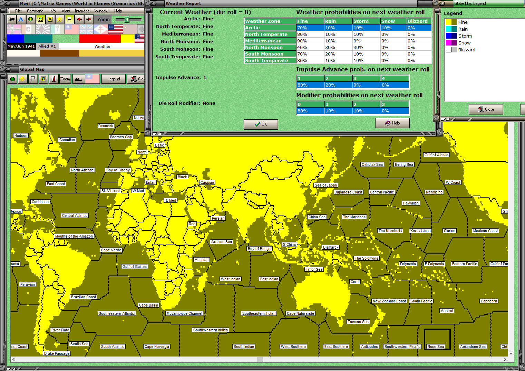Click the North Atlantic sea label
The image size is (525, 371).
pyautogui.click(x=82, y=170)
